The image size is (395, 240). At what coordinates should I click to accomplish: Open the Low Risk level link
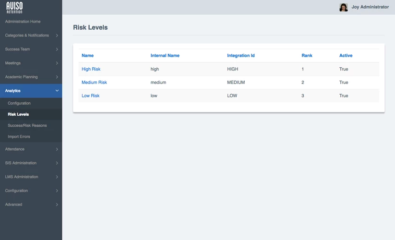coord(90,96)
